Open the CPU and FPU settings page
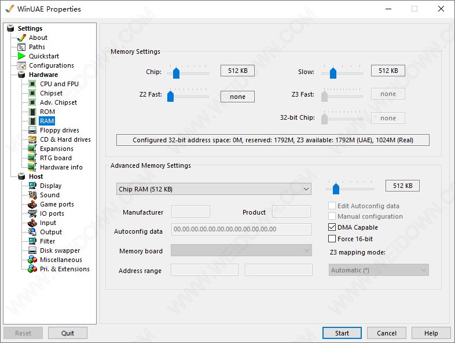 pyautogui.click(x=59, y=84)
